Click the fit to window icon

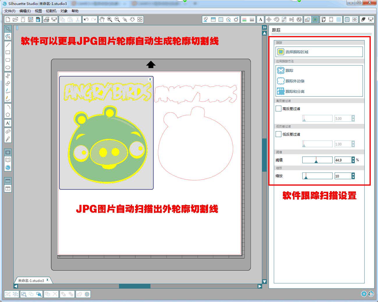click(140, 19)
